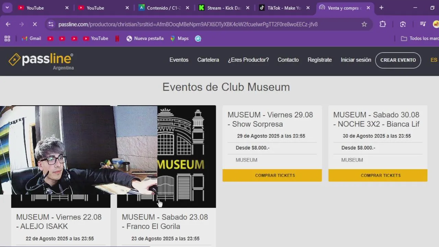Viewport: 439px width, 247px height.
Task: Close the TikTok tab
Action: [308, 8]
